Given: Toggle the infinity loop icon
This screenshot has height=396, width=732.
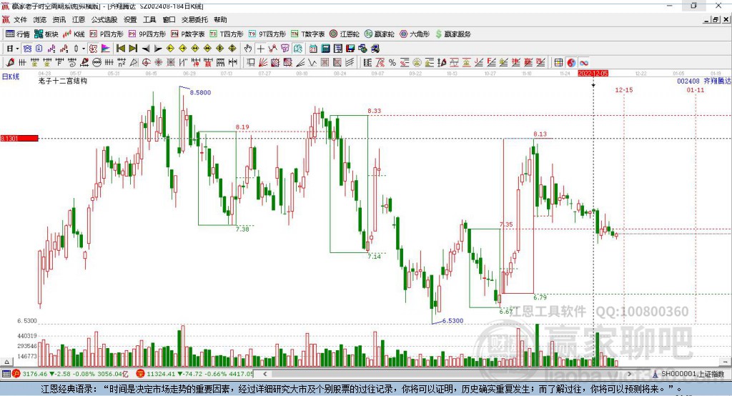Looking at the screenshot, I should point(583,63).
